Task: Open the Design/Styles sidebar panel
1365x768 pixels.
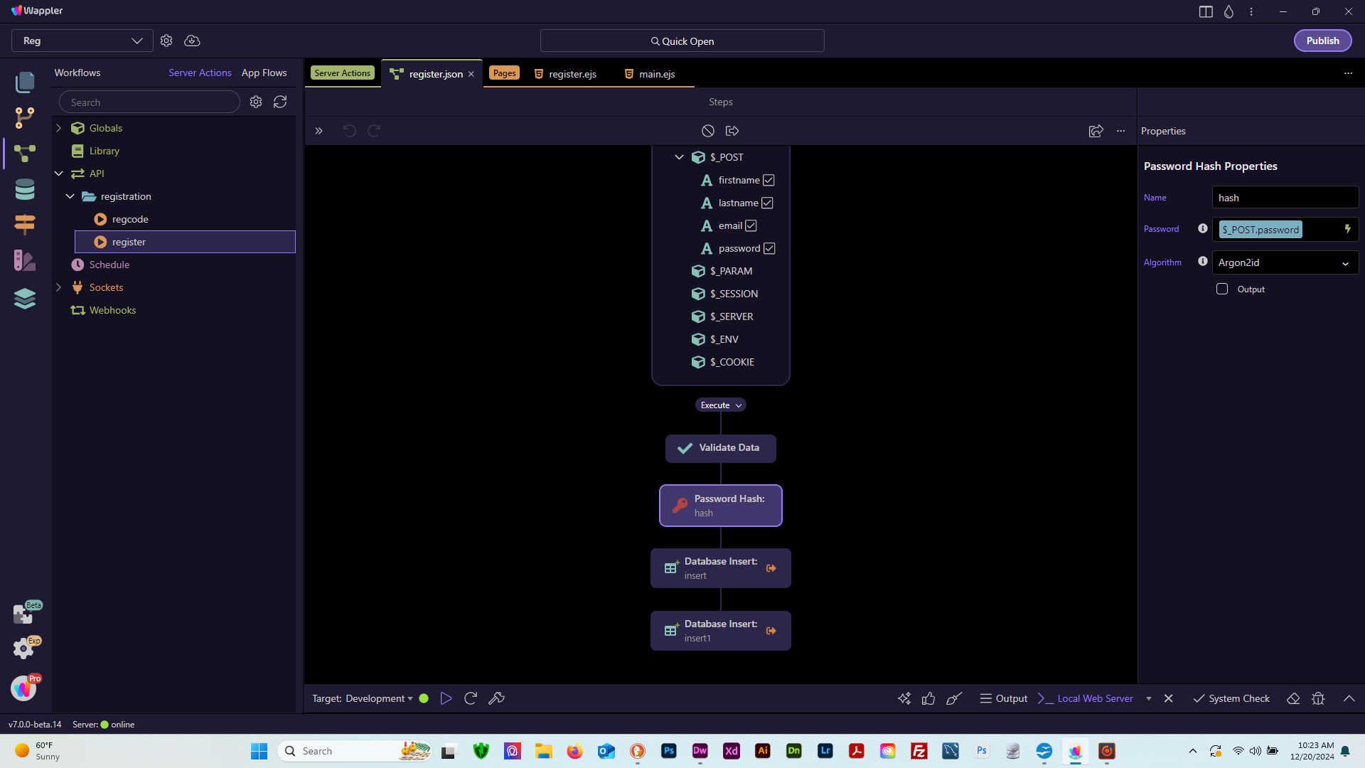Action: point(25,260)
